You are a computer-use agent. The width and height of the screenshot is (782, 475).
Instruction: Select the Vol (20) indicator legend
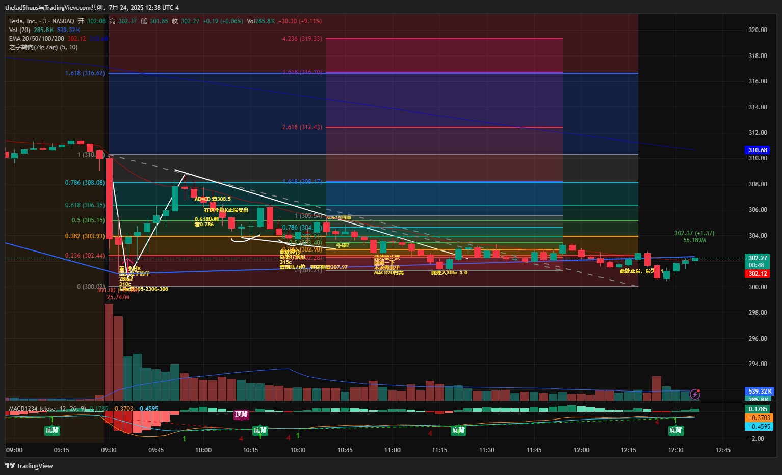[19, 30]
